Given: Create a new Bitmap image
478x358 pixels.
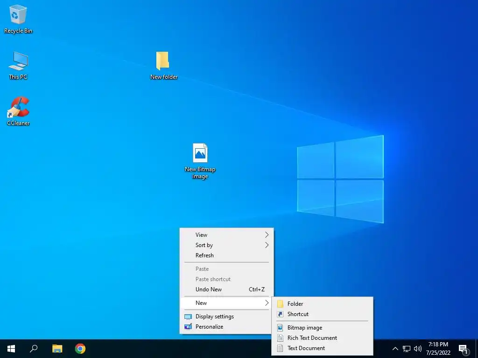Looking at the screenshot, I should click(322, 328).
